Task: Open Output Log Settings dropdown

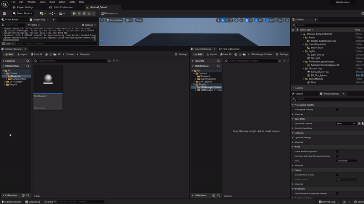Action: pos(89,25)
